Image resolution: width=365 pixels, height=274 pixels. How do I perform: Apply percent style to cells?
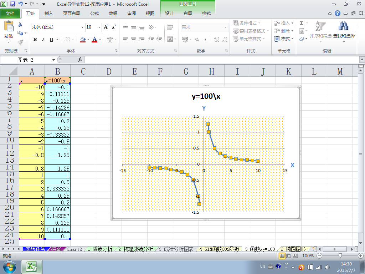(197, 39)
